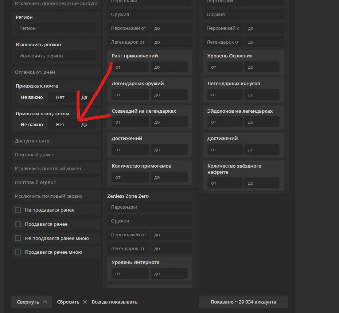339x313 pixels.
Task: Check 'Продавался ранее' checkbox
Action: [18, 224]
